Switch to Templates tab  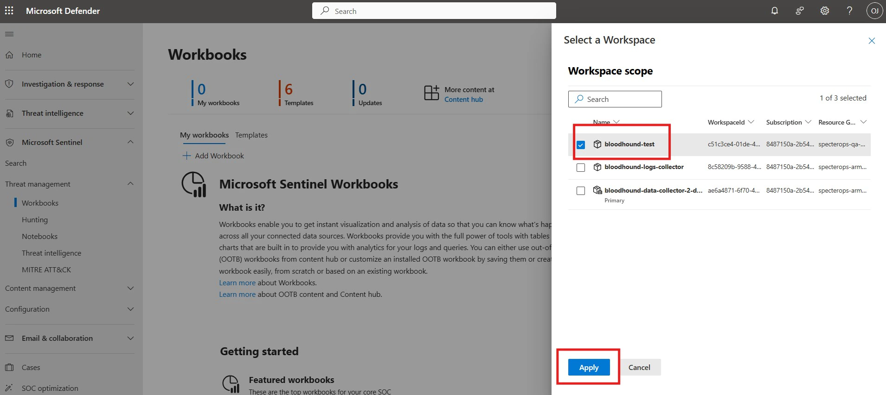[251, 135]
